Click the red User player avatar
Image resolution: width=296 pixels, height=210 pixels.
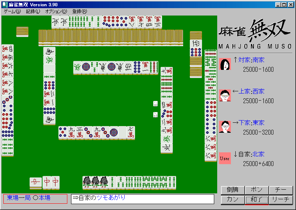(225, 158)
